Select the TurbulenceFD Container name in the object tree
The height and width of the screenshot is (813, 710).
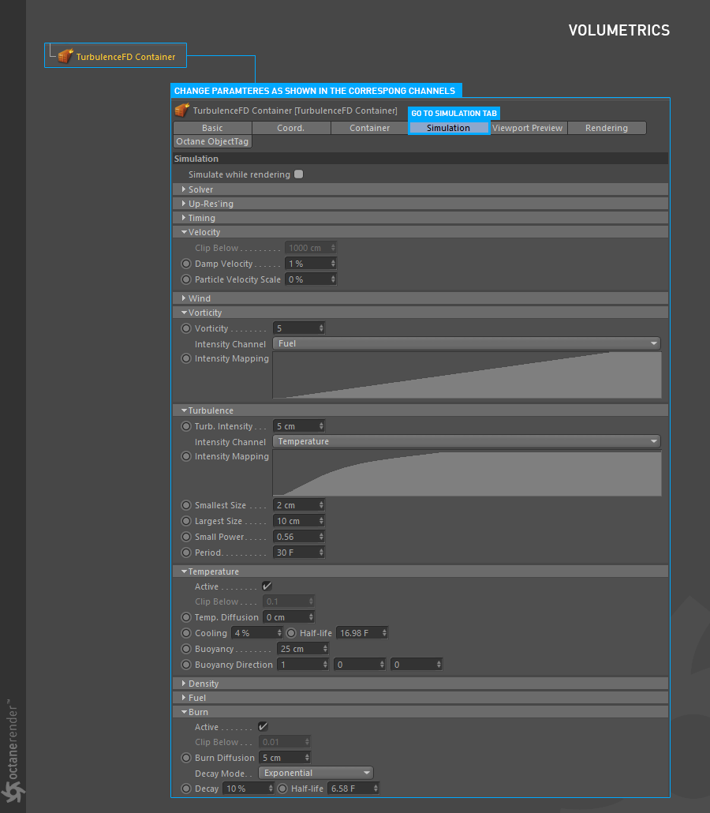126,57
